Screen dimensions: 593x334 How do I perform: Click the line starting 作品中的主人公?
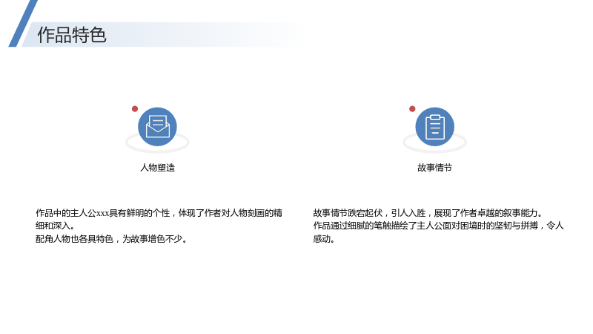click(159, 213)
